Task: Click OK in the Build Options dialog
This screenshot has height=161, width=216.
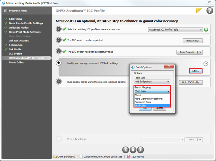Action: (145, 109)
